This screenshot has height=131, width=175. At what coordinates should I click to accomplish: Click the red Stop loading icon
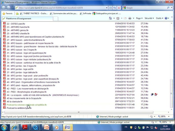click(119, 8)
